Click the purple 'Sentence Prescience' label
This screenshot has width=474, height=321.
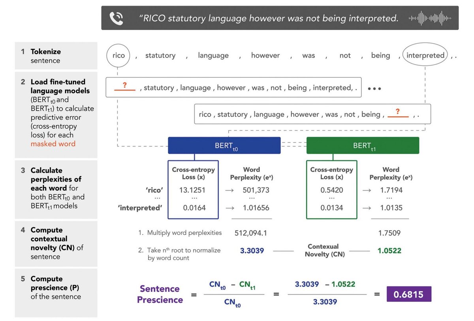tap(160, 294)
